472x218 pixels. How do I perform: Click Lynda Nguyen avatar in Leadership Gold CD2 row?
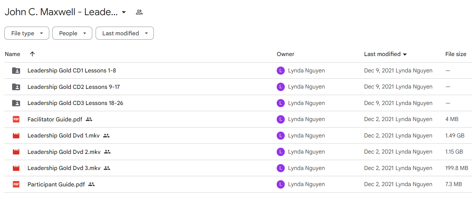(281, 87)
